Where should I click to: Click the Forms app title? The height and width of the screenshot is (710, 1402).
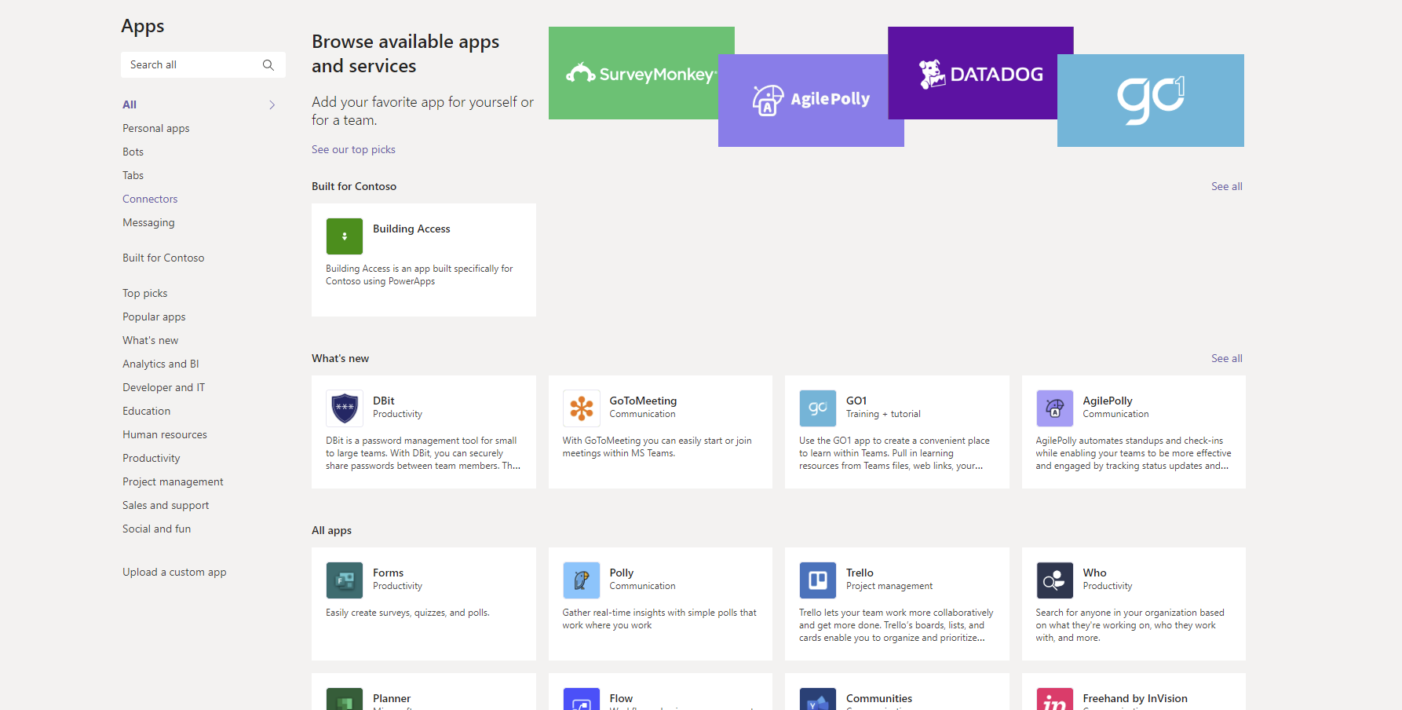(x=389, y=573)
